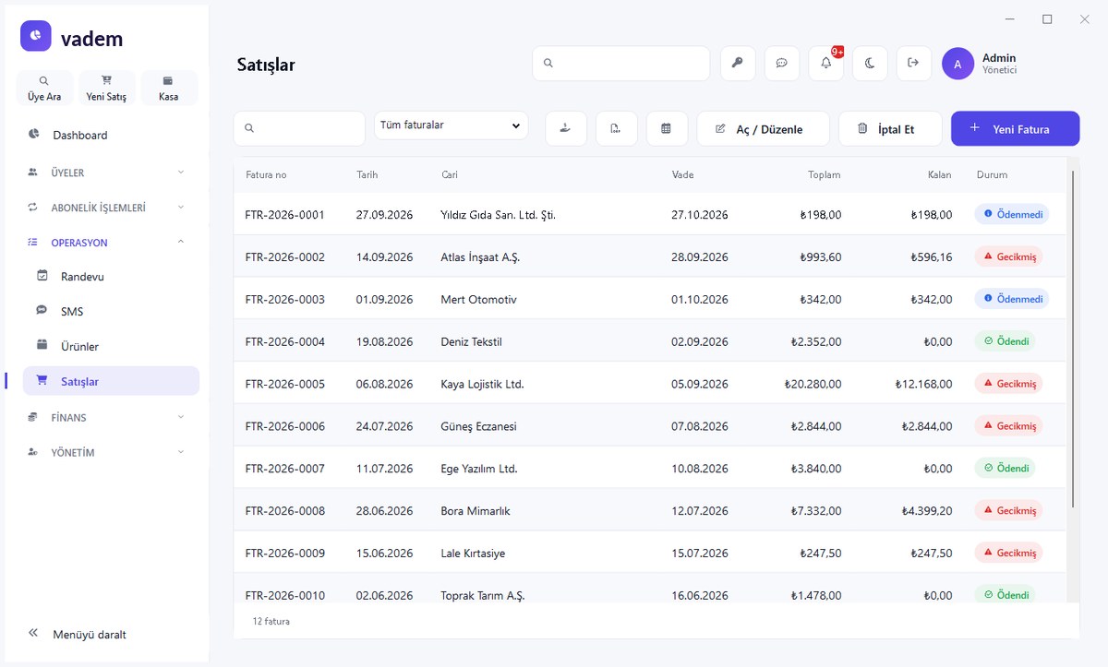The height and width of the screenshot is (667, 1108).
Task: Click the Vade column header
Action: coord(683,175)
